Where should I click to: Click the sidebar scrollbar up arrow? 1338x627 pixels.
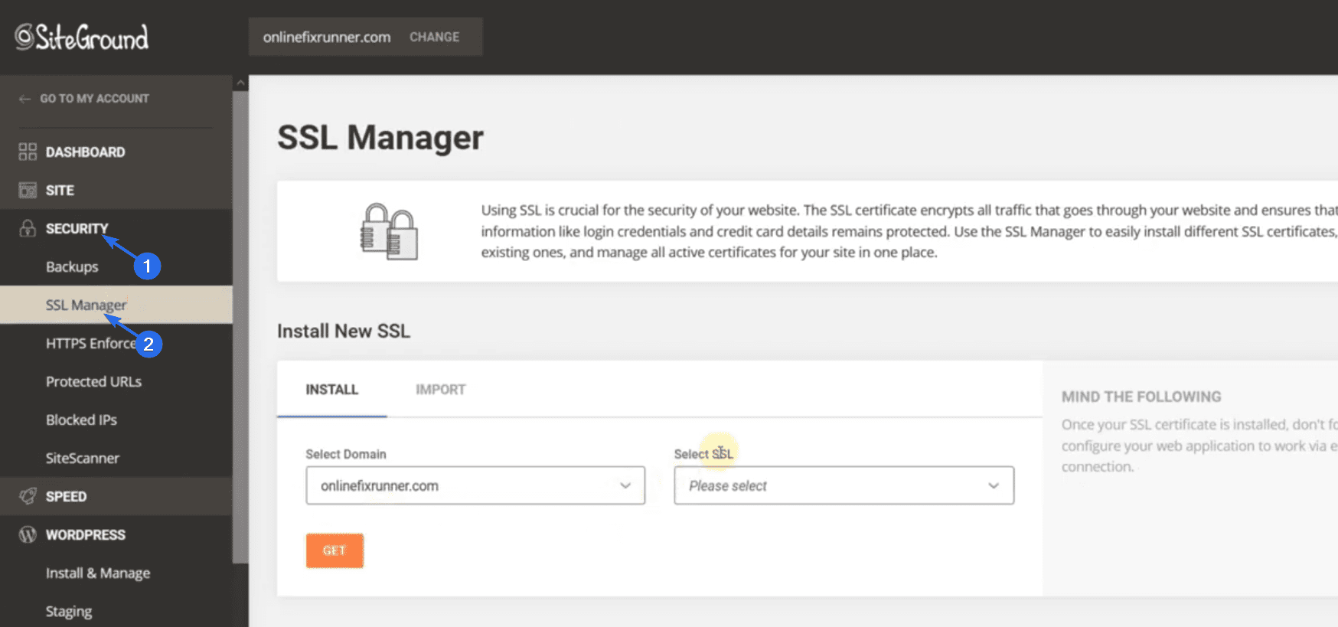[240, 83]
